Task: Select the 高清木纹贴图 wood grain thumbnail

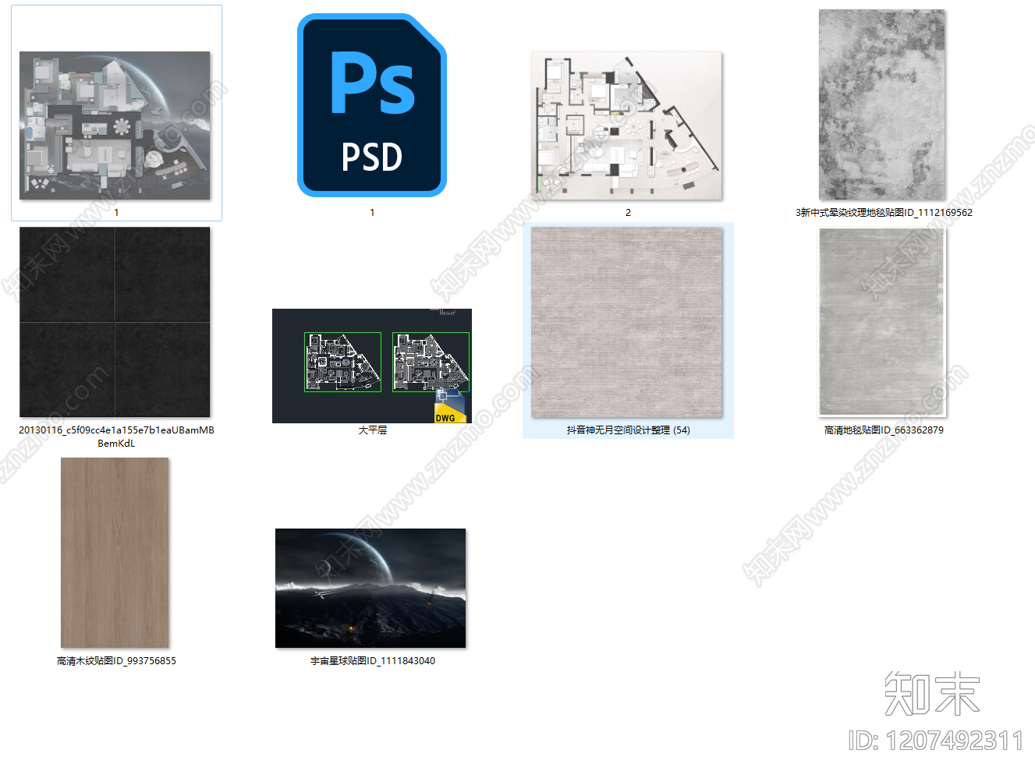Action: (x=115, y=553)
